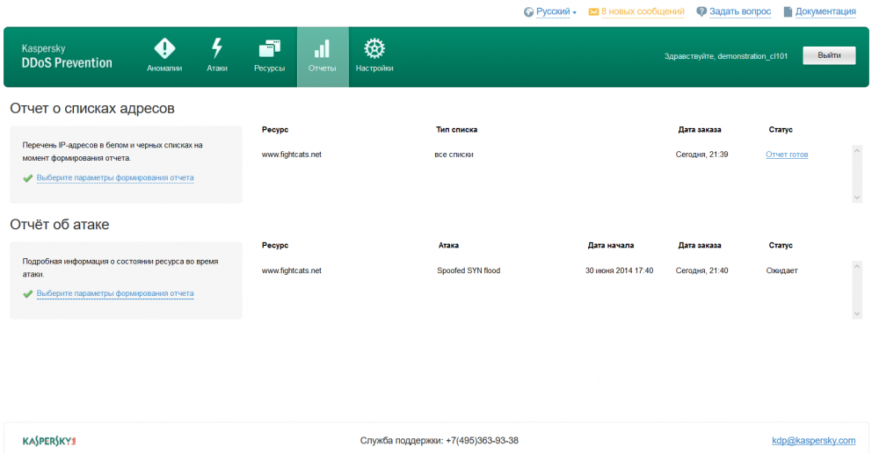
Task: Click the Тип списка column header
Action: tap(456, 129)
